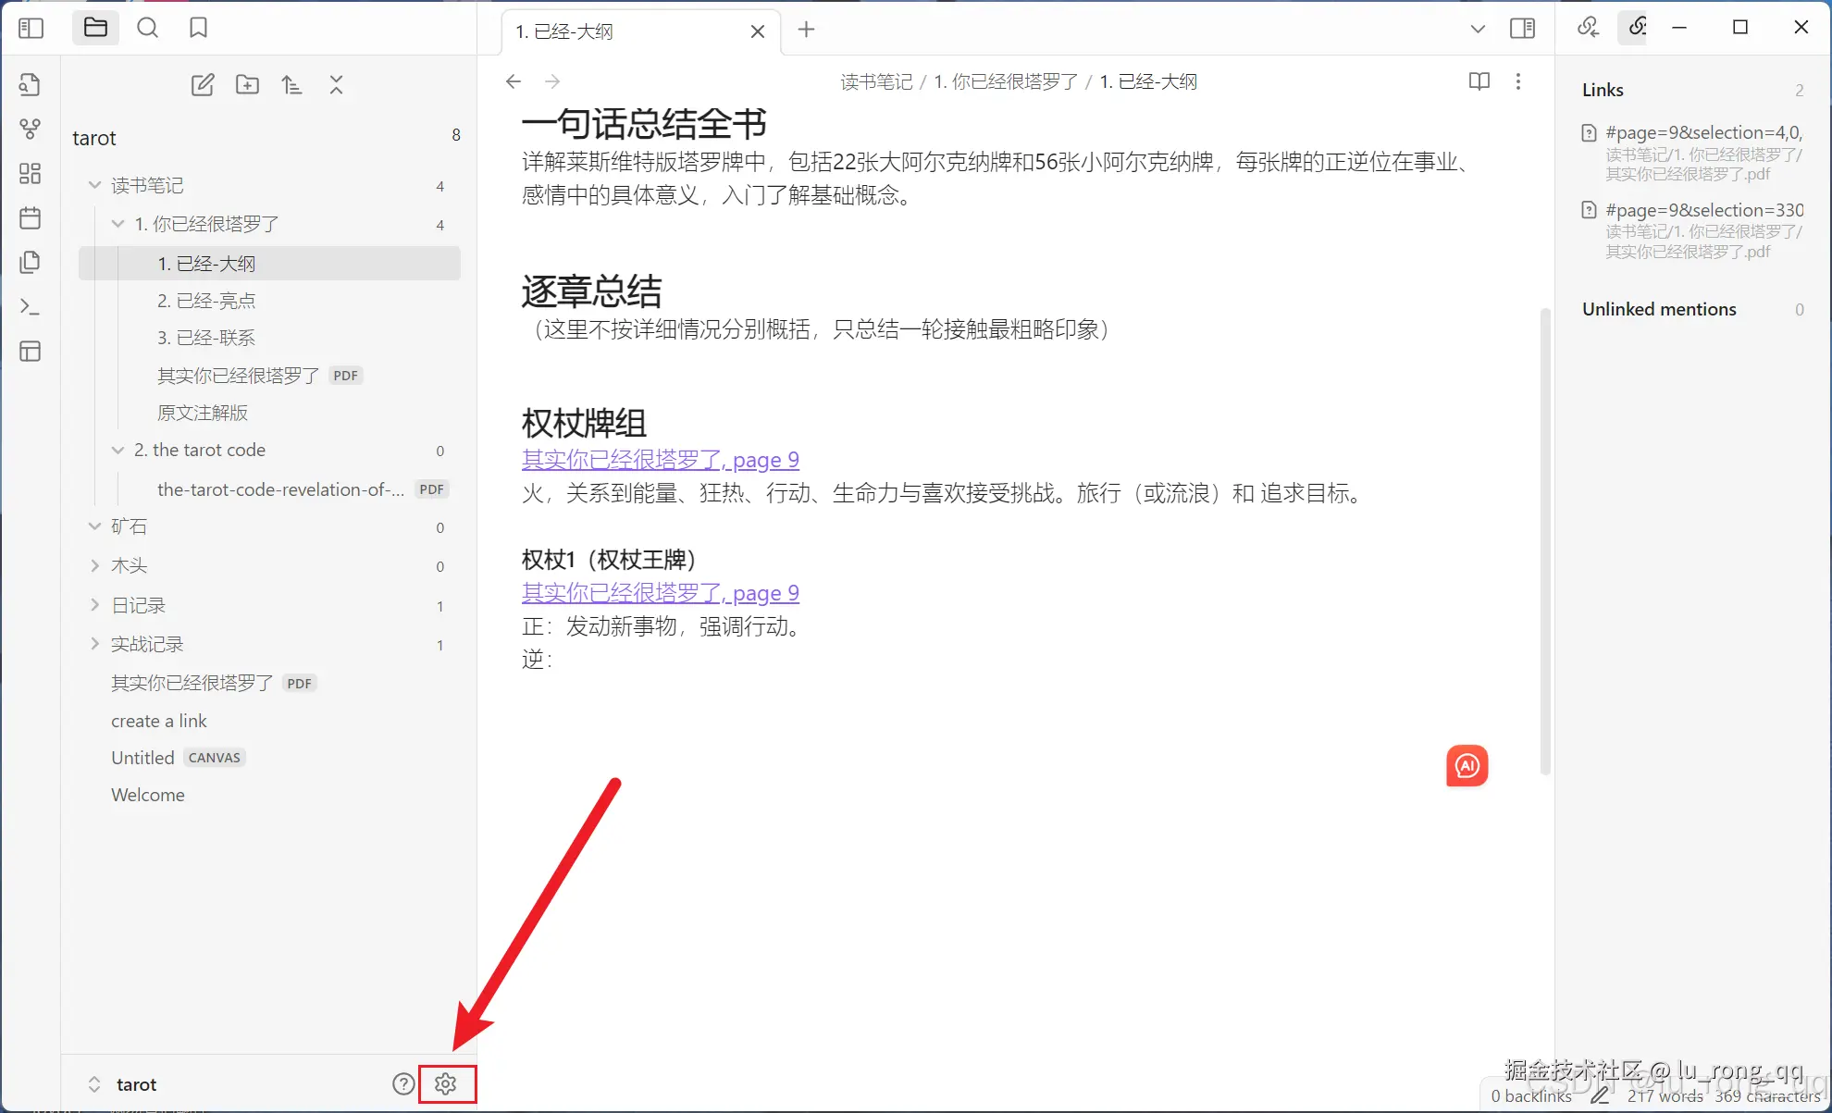Toggle reading view with the book icon

(1479, 81)
